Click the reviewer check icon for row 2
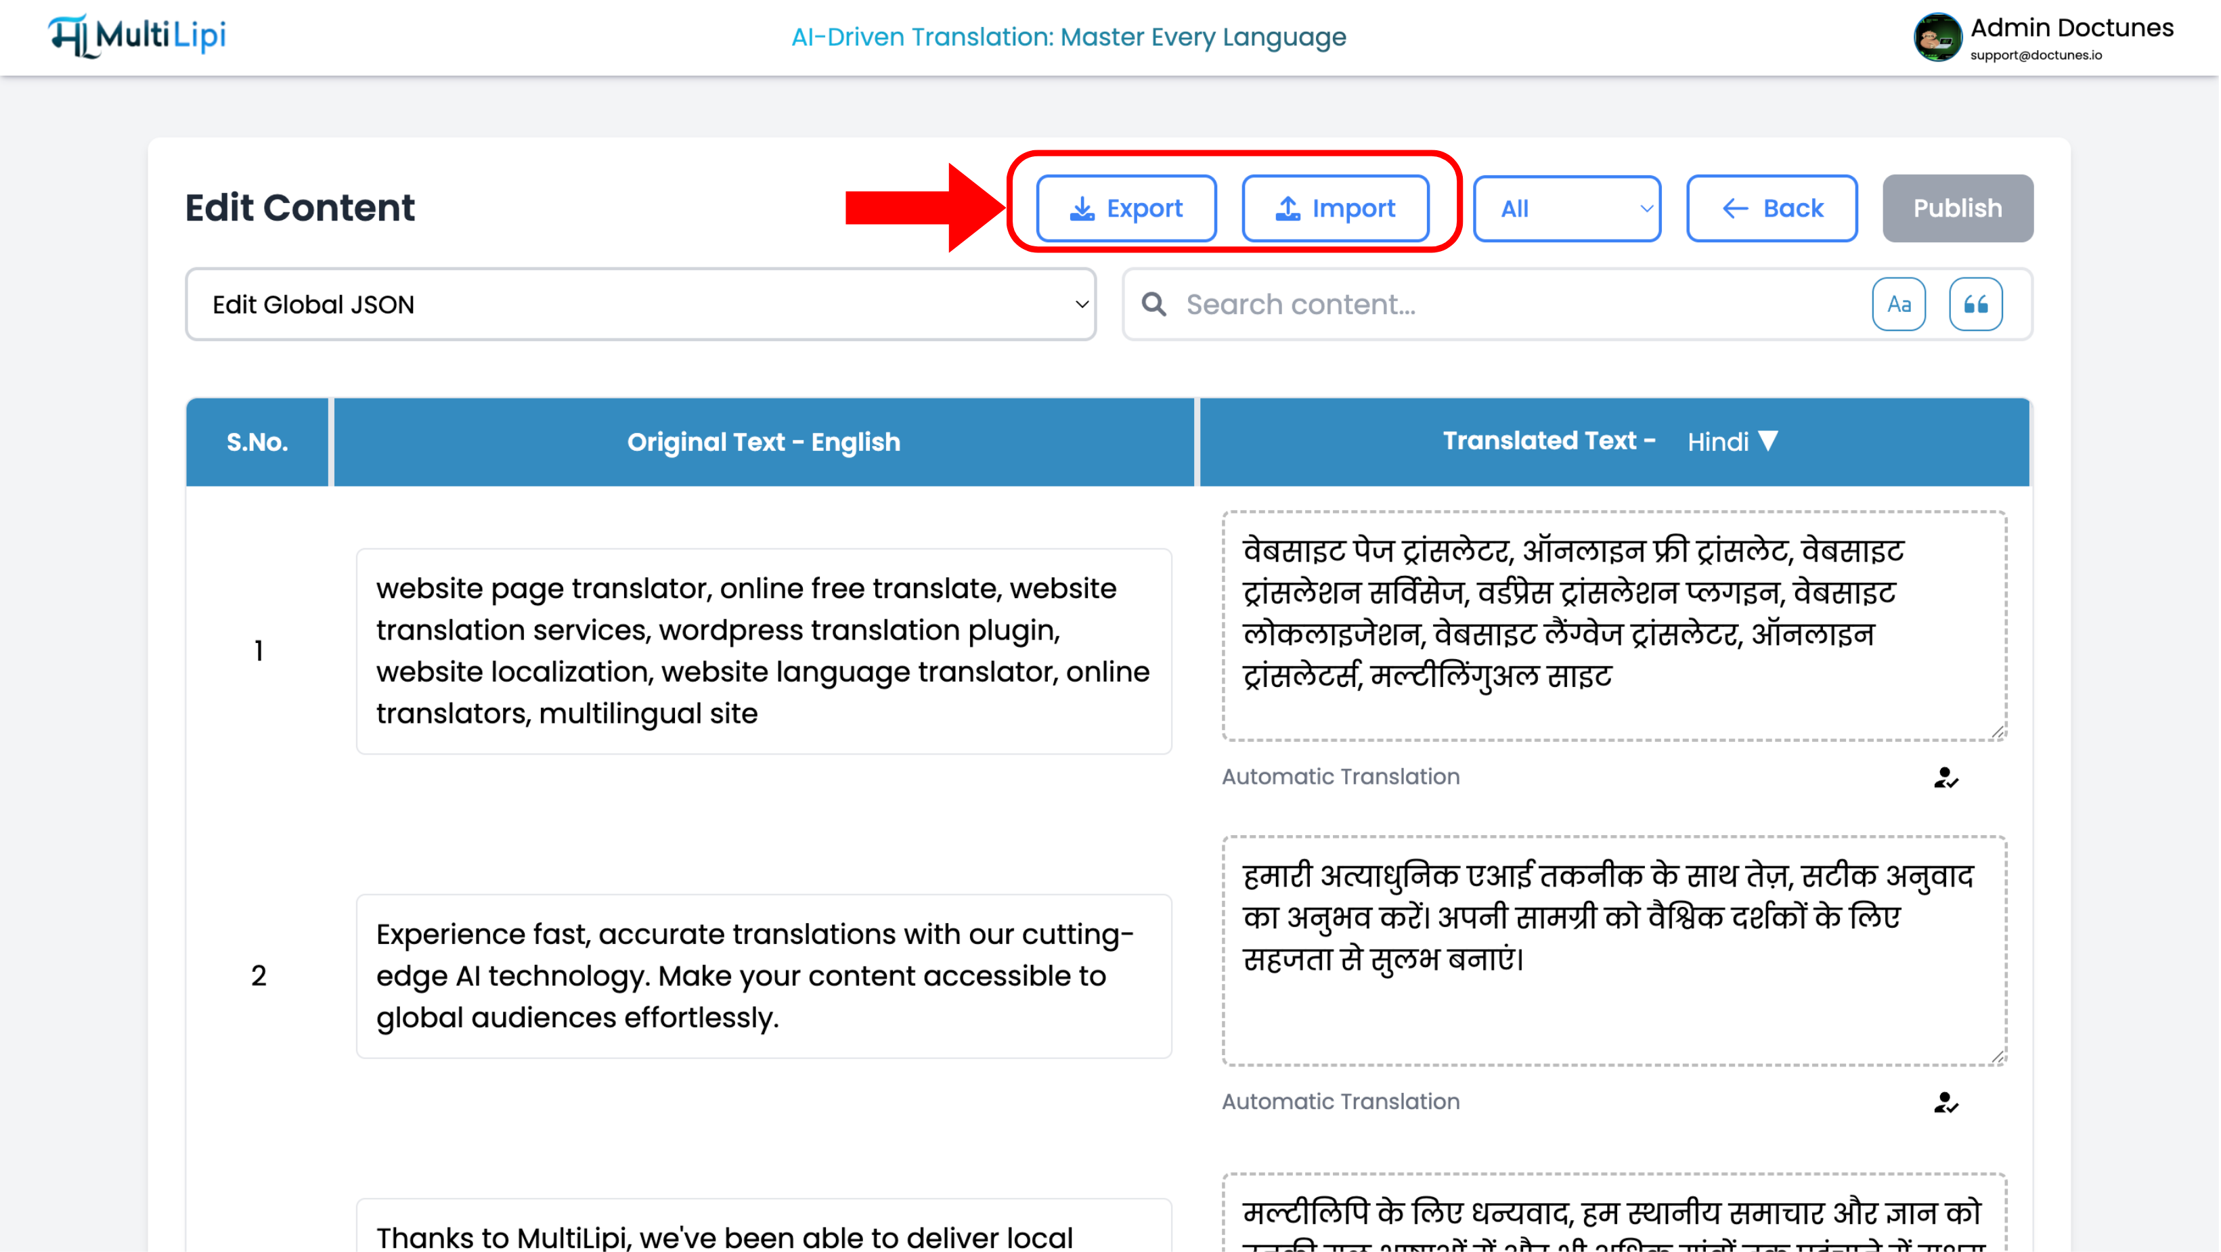This screenshot has width=2221, height=1252. point(1945,1103)
